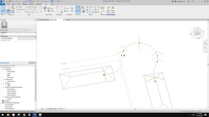Select the Line draw tool
This screenshot has height=117, width=209.
26,7
